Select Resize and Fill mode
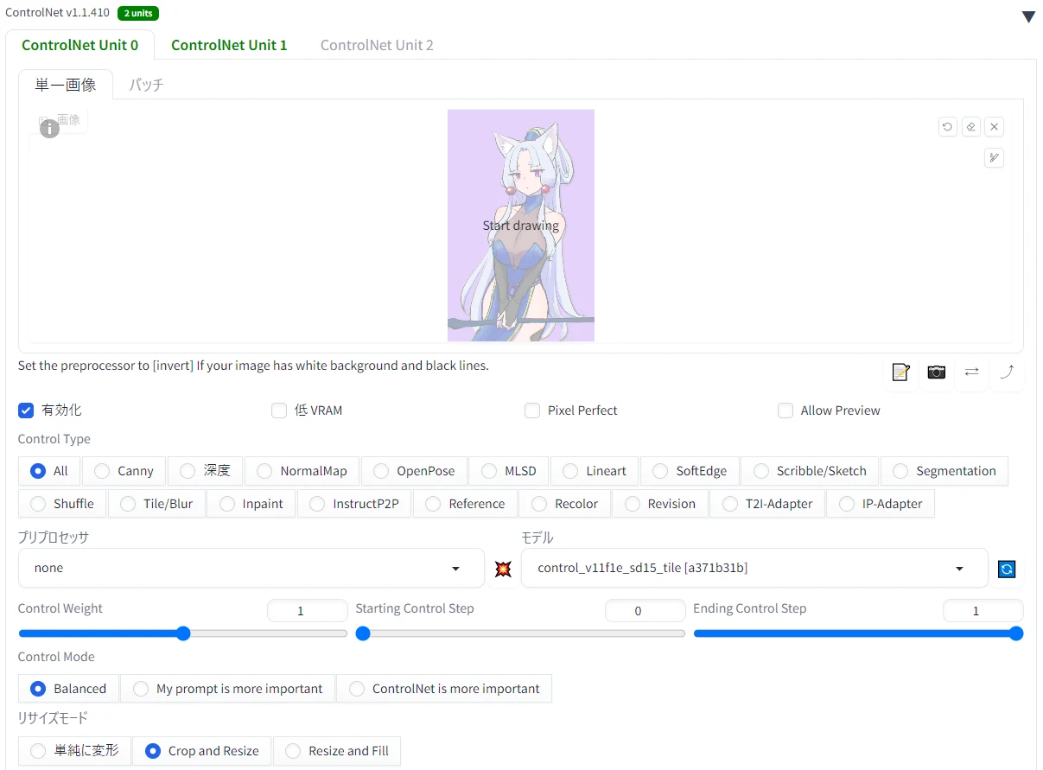This screenshot has height=770, width=1043. pos(337,751)
